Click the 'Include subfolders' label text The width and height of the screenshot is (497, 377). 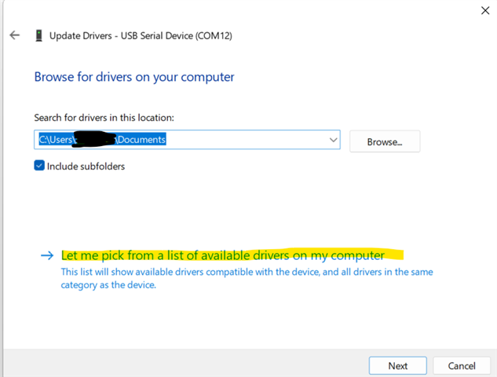(86, 167)
